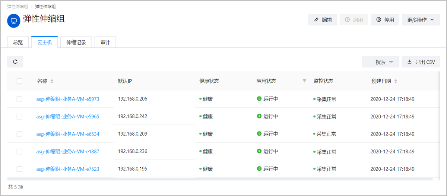
Task: Click 导出 CSV download button
Action: [x=421, y=62]
